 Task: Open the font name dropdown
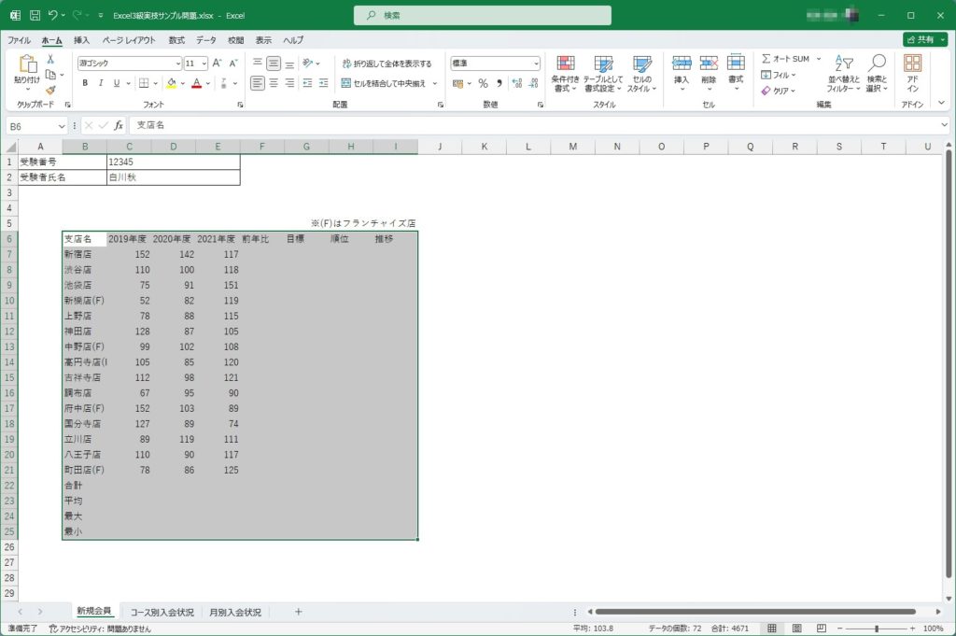[x=177, y=64]
